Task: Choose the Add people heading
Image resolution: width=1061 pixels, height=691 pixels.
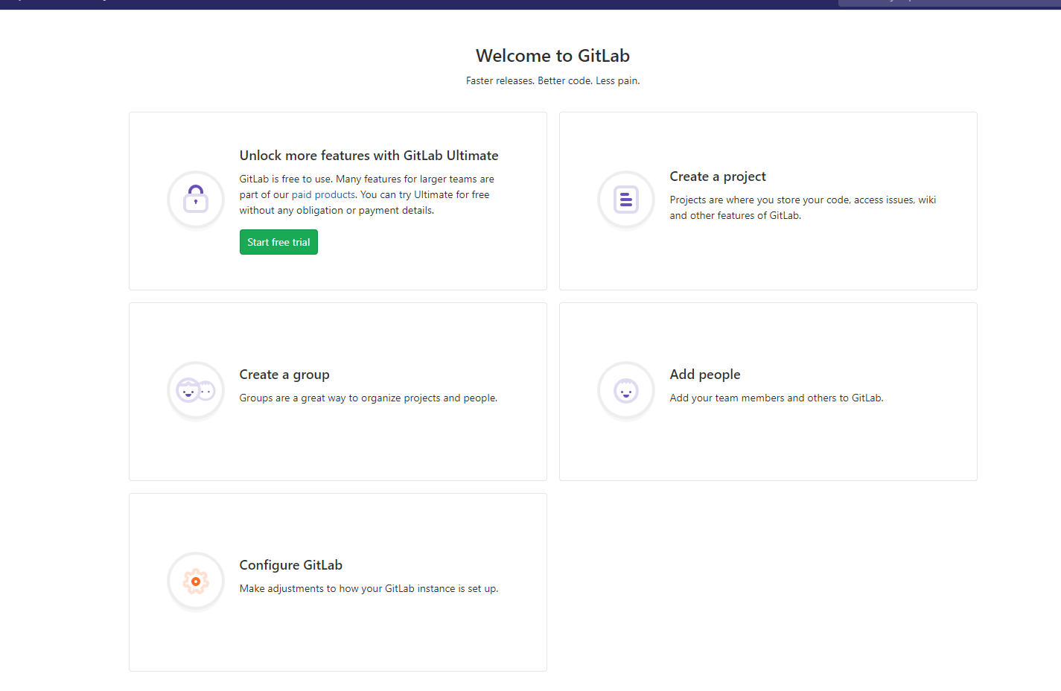Action: [705, 375]
